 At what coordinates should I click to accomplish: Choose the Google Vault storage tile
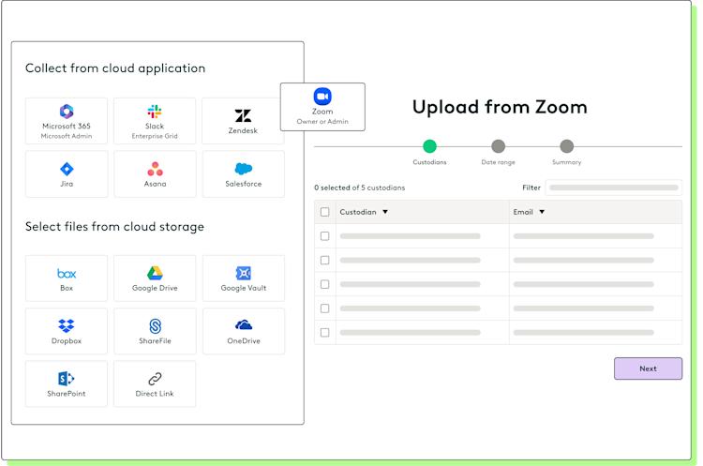click(243, 278)
